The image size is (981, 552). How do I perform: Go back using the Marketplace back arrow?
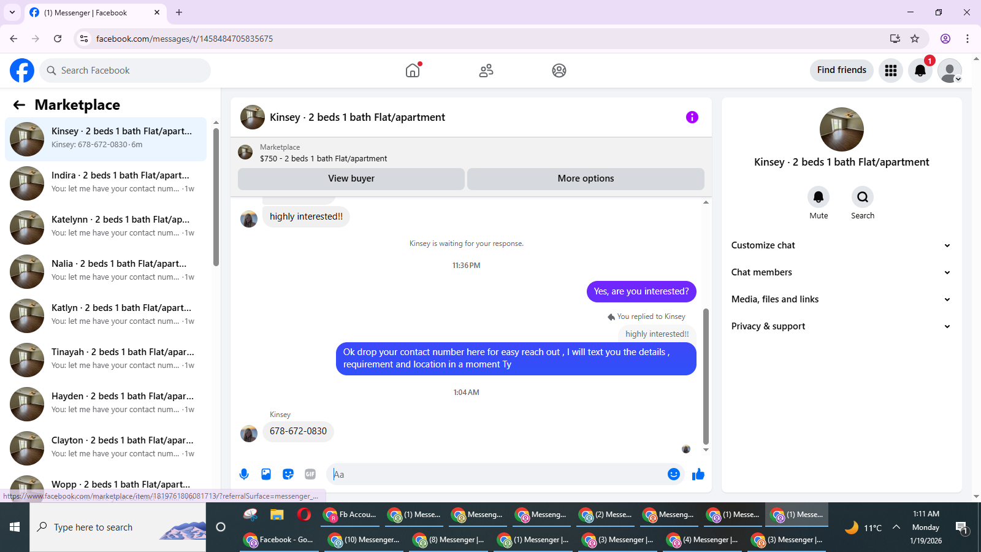[x=19, y=105]
